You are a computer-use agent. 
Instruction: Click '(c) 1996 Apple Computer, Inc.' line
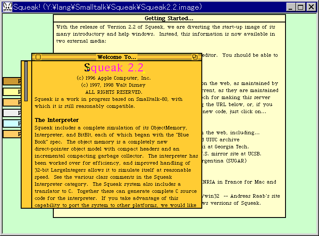(114, 78)
